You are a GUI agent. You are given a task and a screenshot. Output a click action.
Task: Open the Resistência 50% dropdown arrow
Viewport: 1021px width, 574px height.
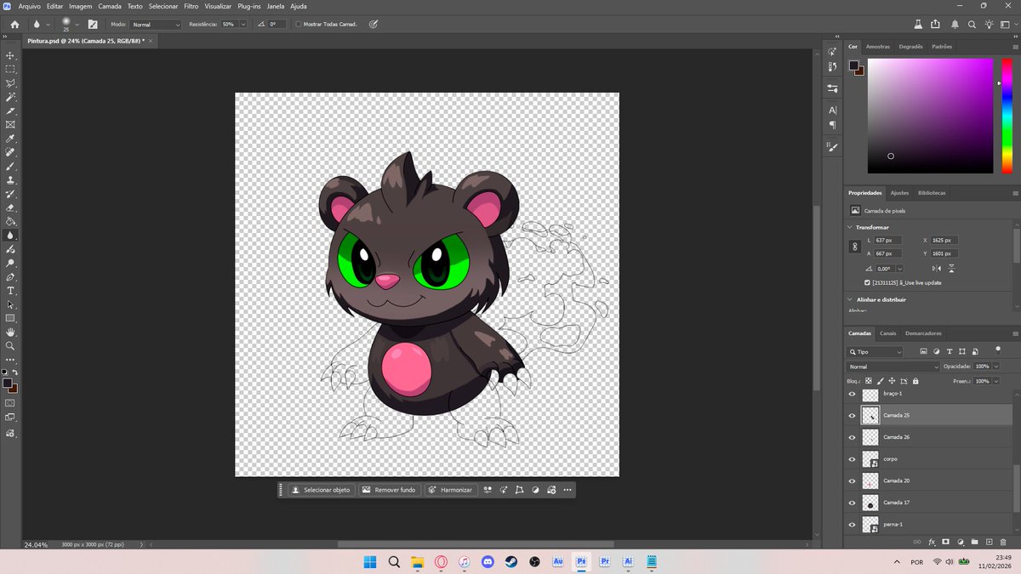(242, 25)
